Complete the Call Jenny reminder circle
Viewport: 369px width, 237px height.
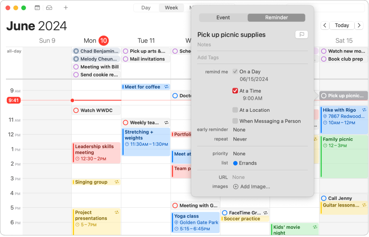(324, 198)
